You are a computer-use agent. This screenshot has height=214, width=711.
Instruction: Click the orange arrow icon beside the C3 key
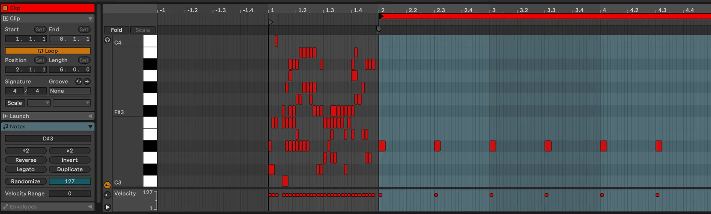pyautogui.click(x=107, y=185)
